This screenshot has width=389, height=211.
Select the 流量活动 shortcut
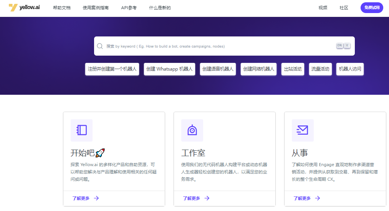coord(320,69)
